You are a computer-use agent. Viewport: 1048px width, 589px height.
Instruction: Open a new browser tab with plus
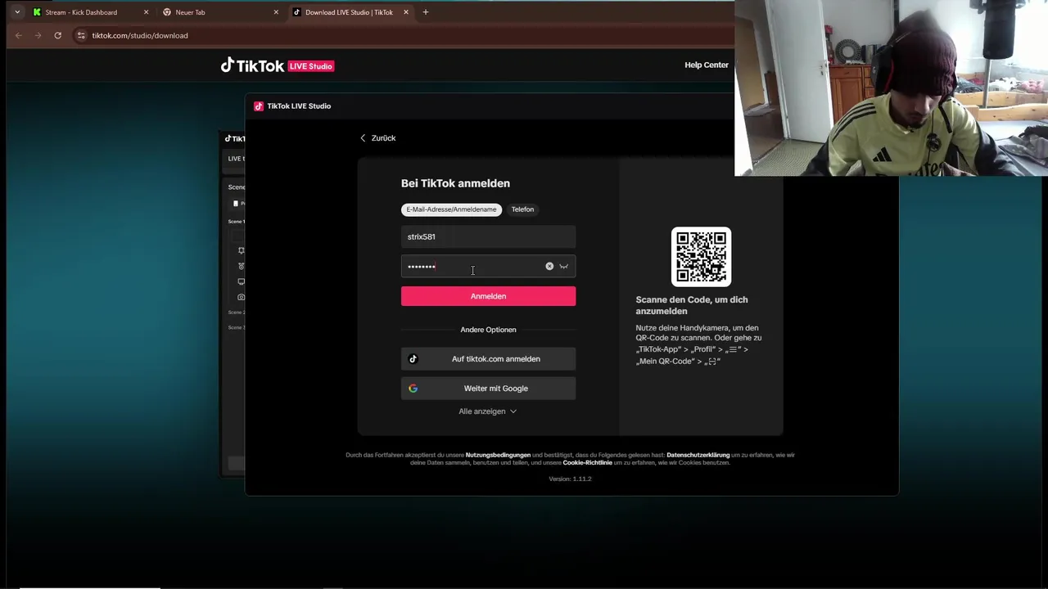426,12
